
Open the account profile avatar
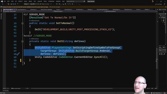pyautogui.click(x=152, y=1)
